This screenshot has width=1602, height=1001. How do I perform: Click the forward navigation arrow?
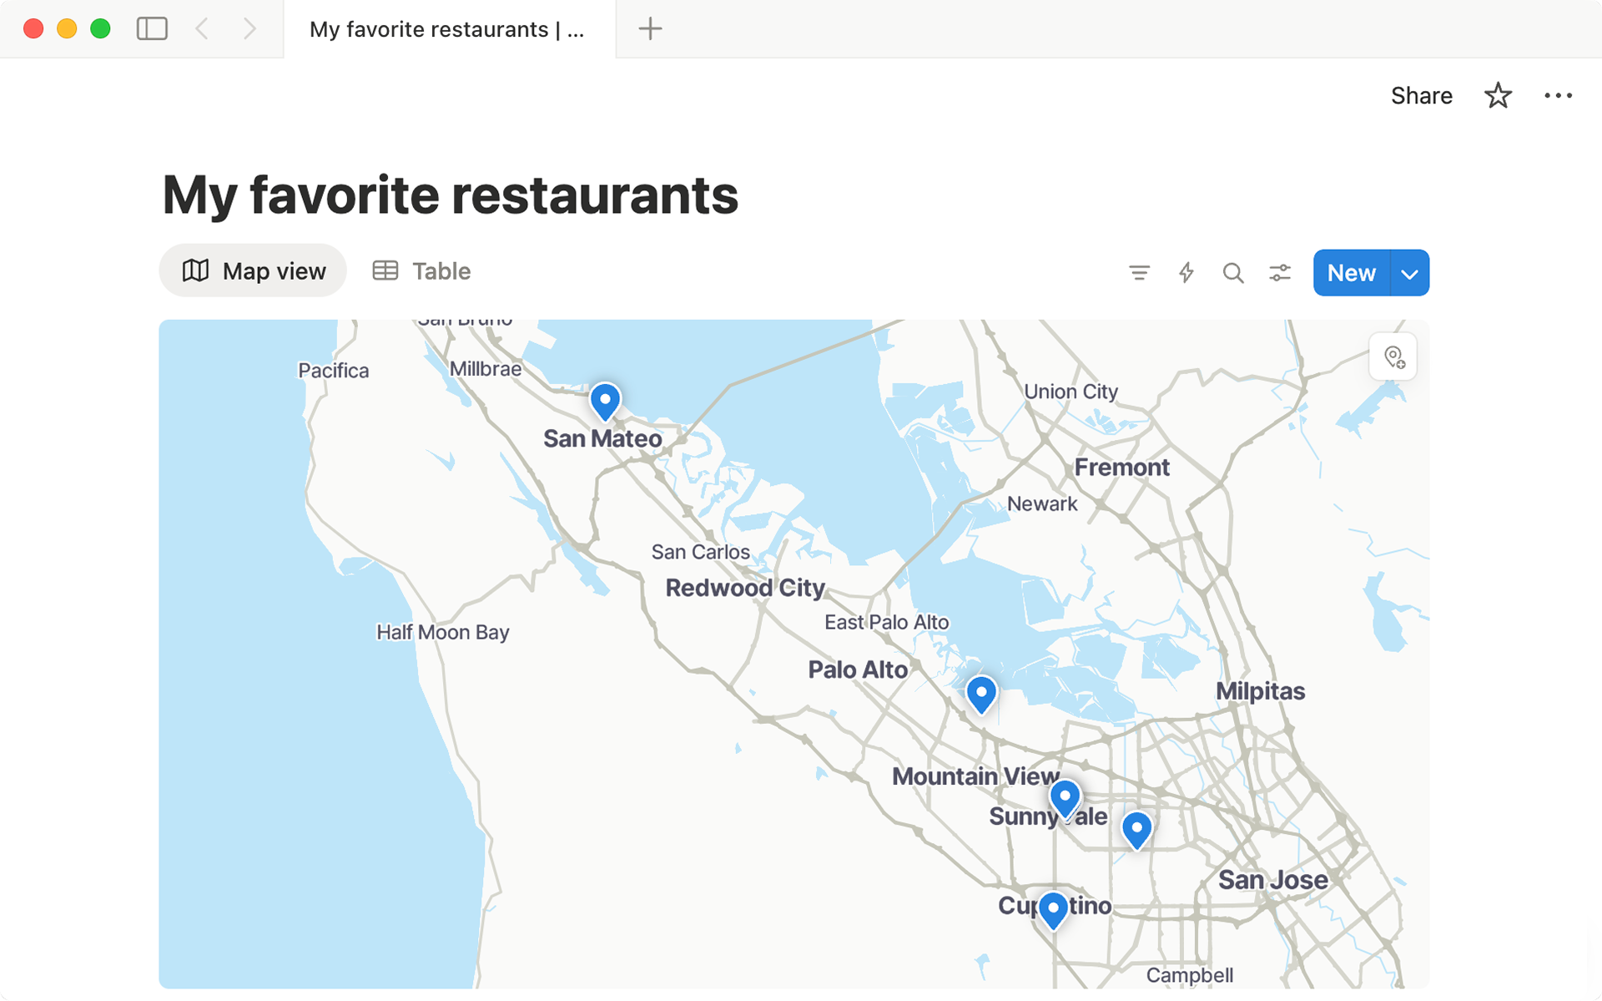pyautogui.click(x=249, y=28)
